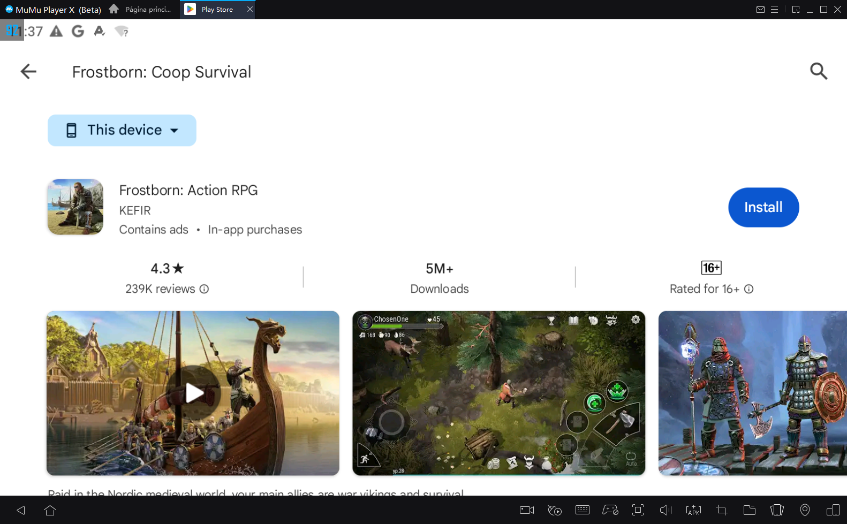
Task: Open the KEFIR developer link
Action: pyautogui.click(x=135, y=210)
